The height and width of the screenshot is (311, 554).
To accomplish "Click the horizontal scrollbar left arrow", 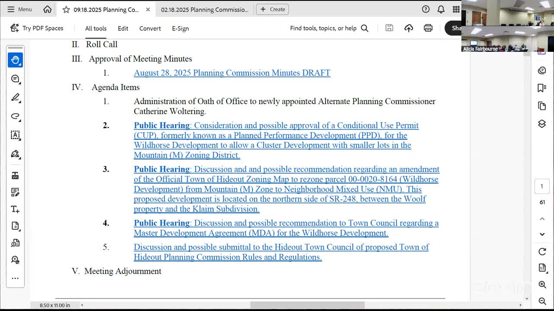I will [82, 305].
